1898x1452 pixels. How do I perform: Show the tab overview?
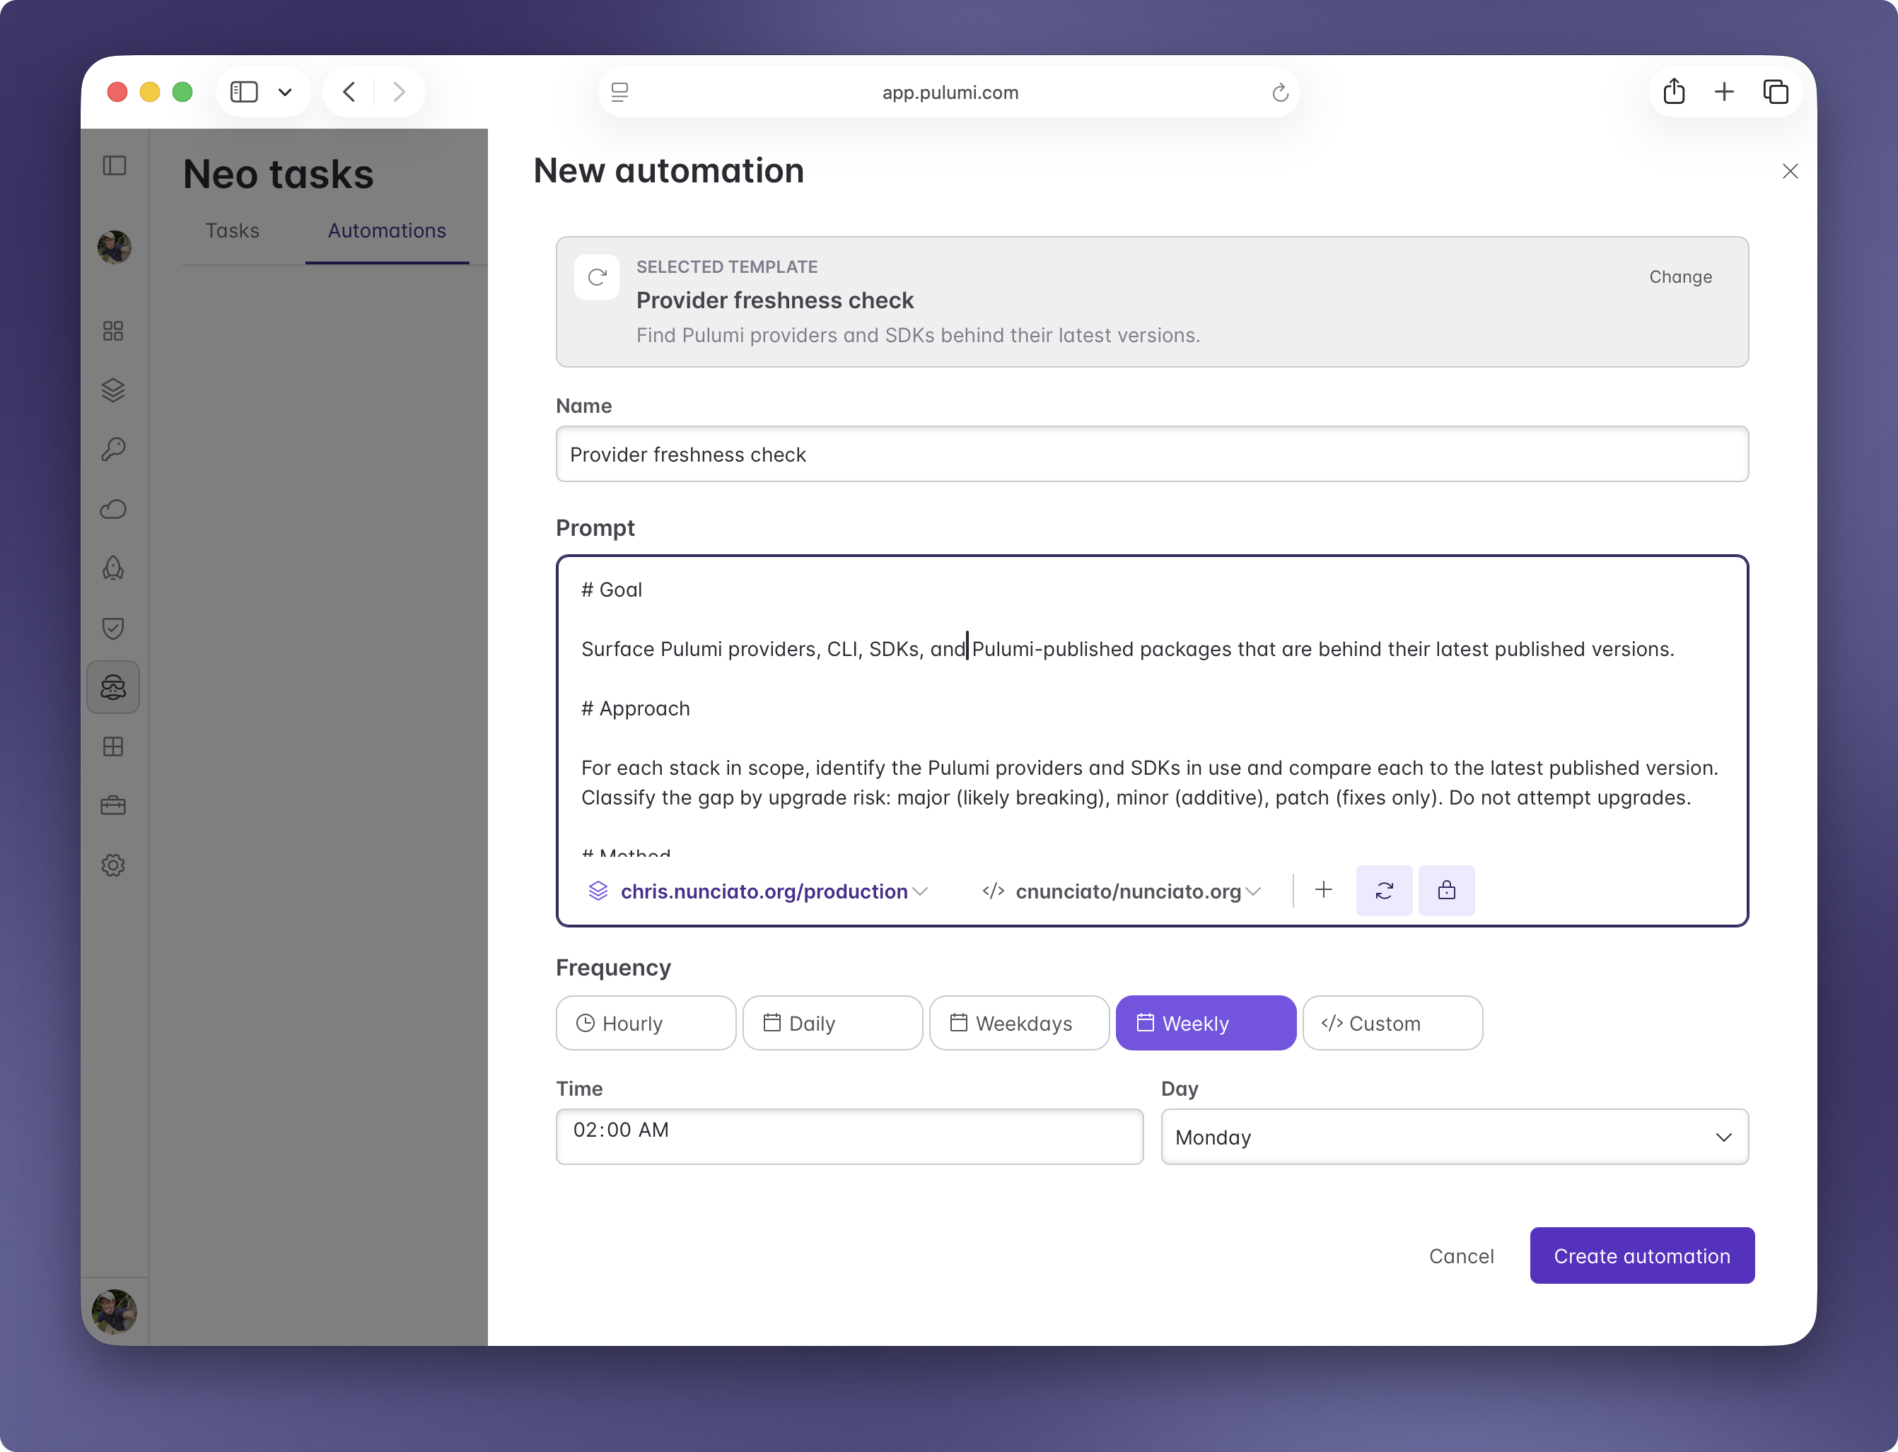(x=1775, y=92)
